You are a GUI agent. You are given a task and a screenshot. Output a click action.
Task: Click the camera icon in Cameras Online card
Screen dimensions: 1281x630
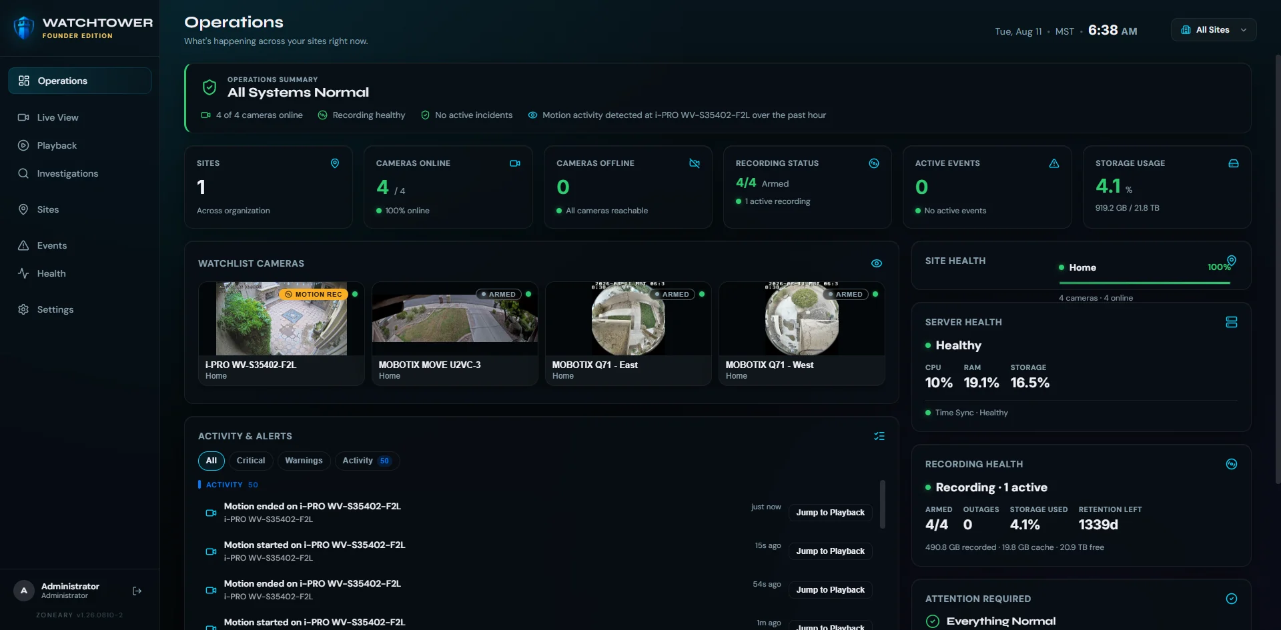tap(515, 163)
